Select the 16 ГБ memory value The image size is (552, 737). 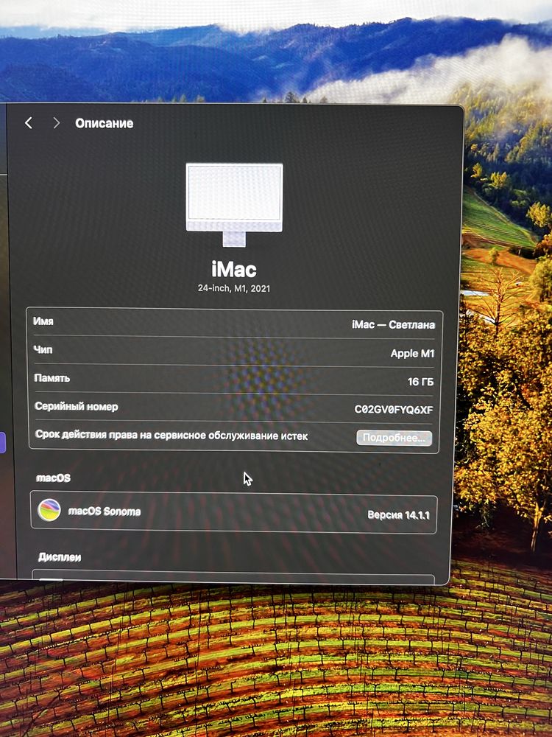[420, 382]
